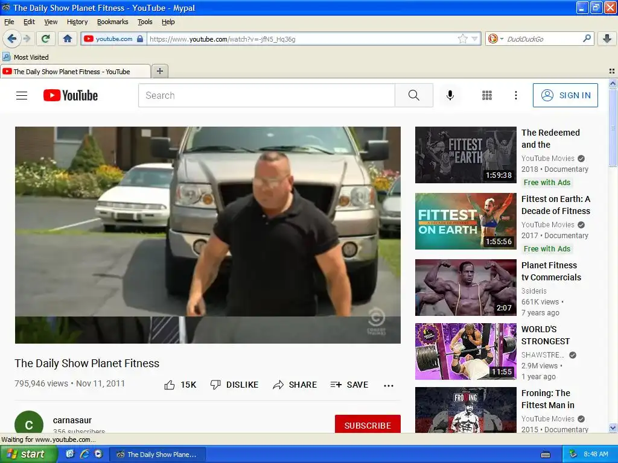The image size is (618, 463).
Task: Click the red SUBSCRIBE button
Action: (368, 424)
